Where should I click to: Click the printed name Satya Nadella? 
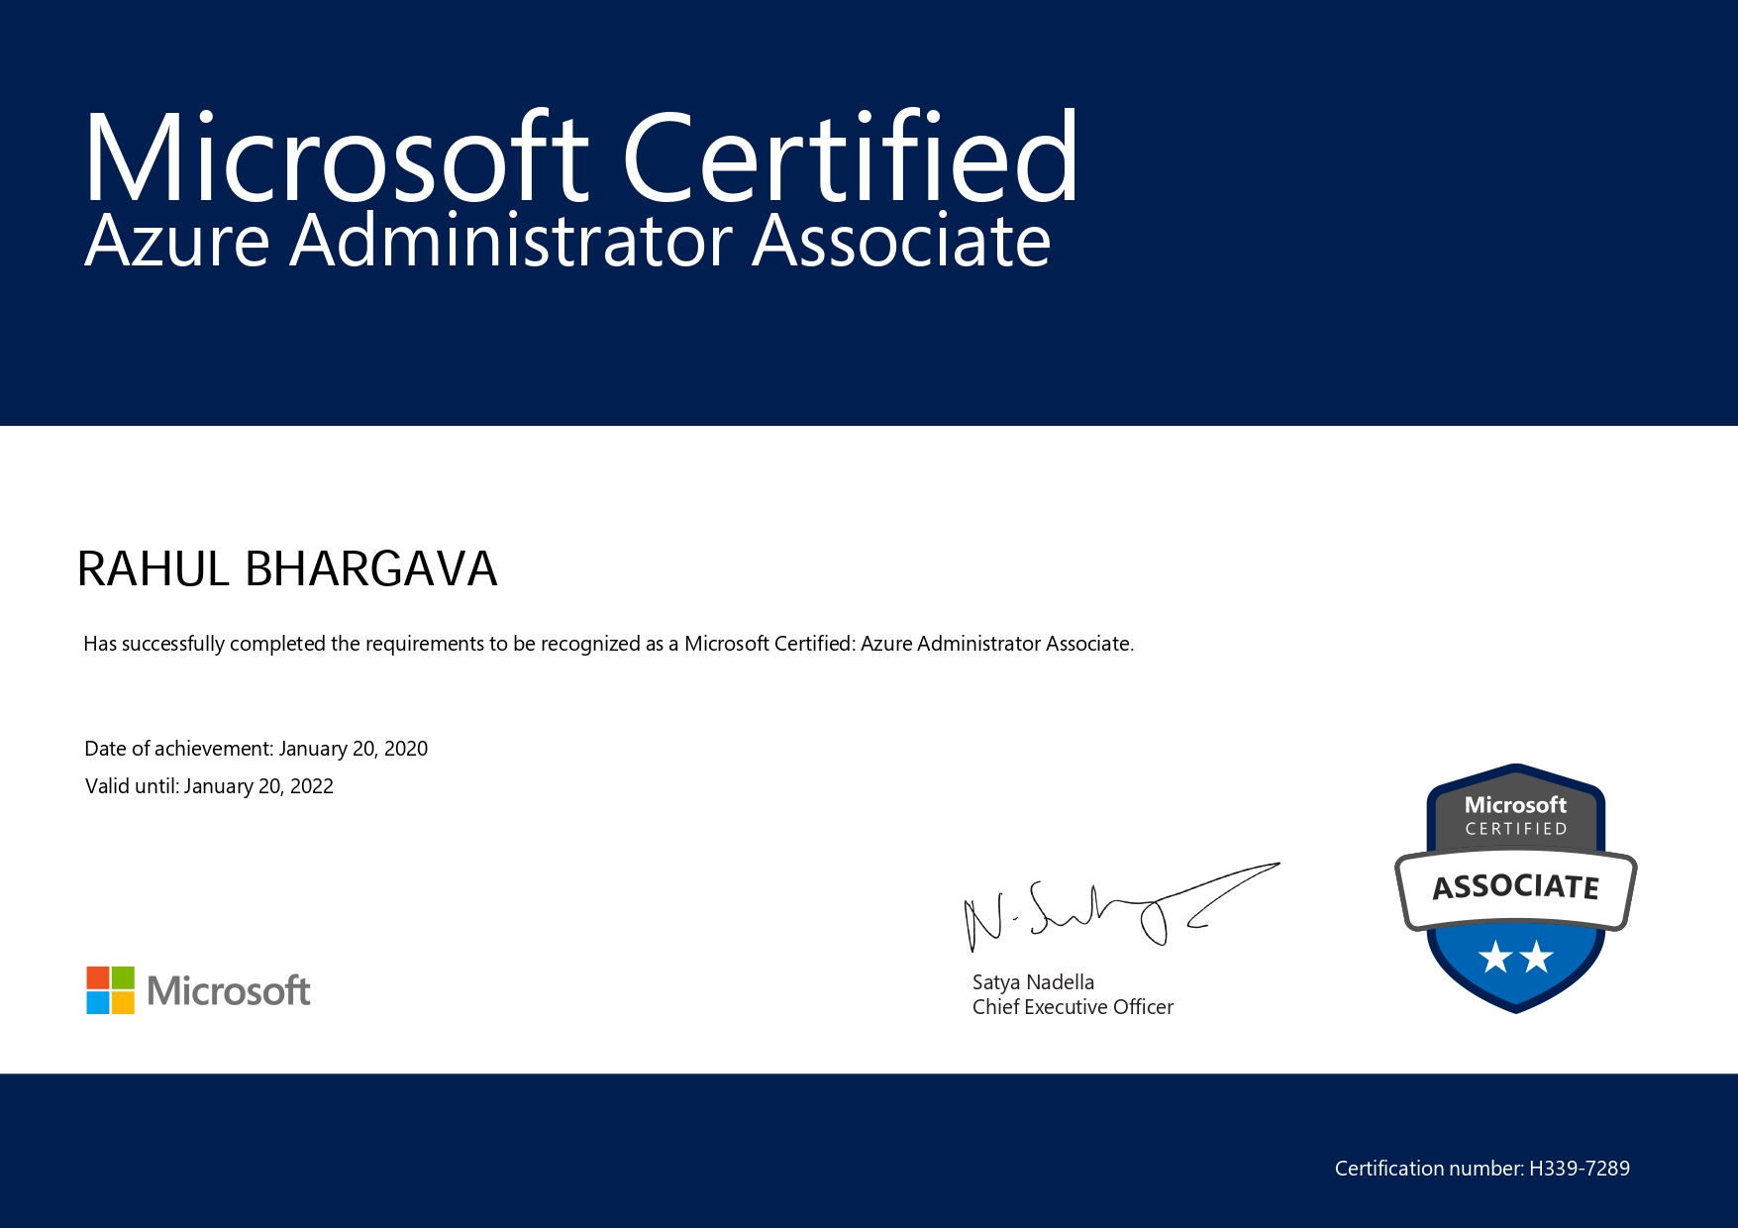click(x=1033, y=982)
